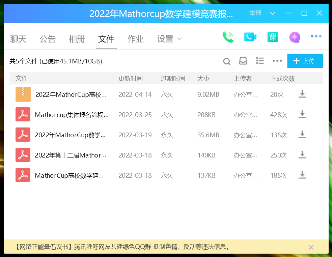The width and height of the screenshot is (332, 257).
Task: Open the file inbox tray icon
Action: click(x=243, y=61)
